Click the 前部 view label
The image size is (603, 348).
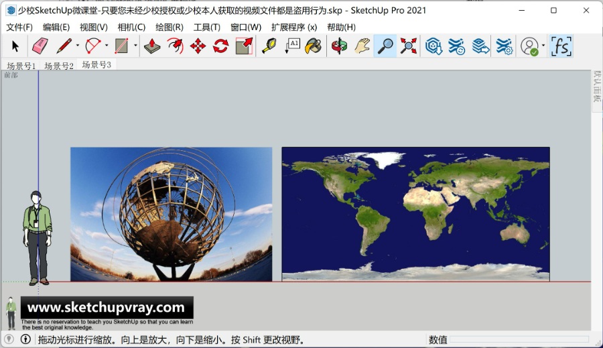[11, 75]
